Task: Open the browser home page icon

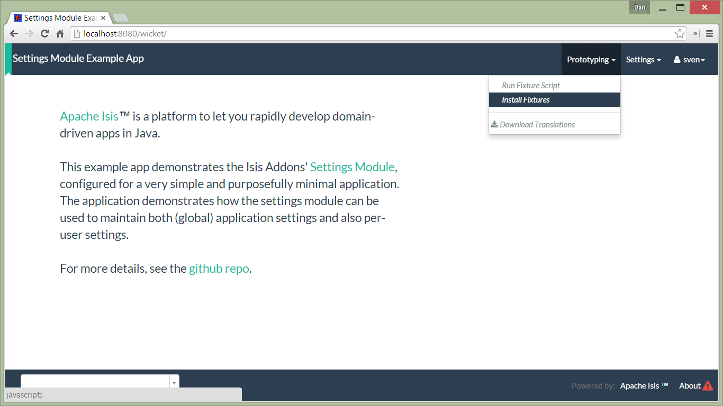Action: click(x=60, y=33)
